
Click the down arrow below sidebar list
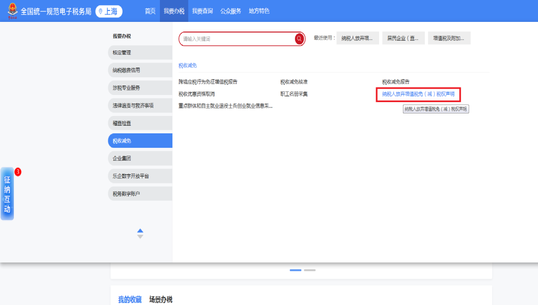point(140,236)
